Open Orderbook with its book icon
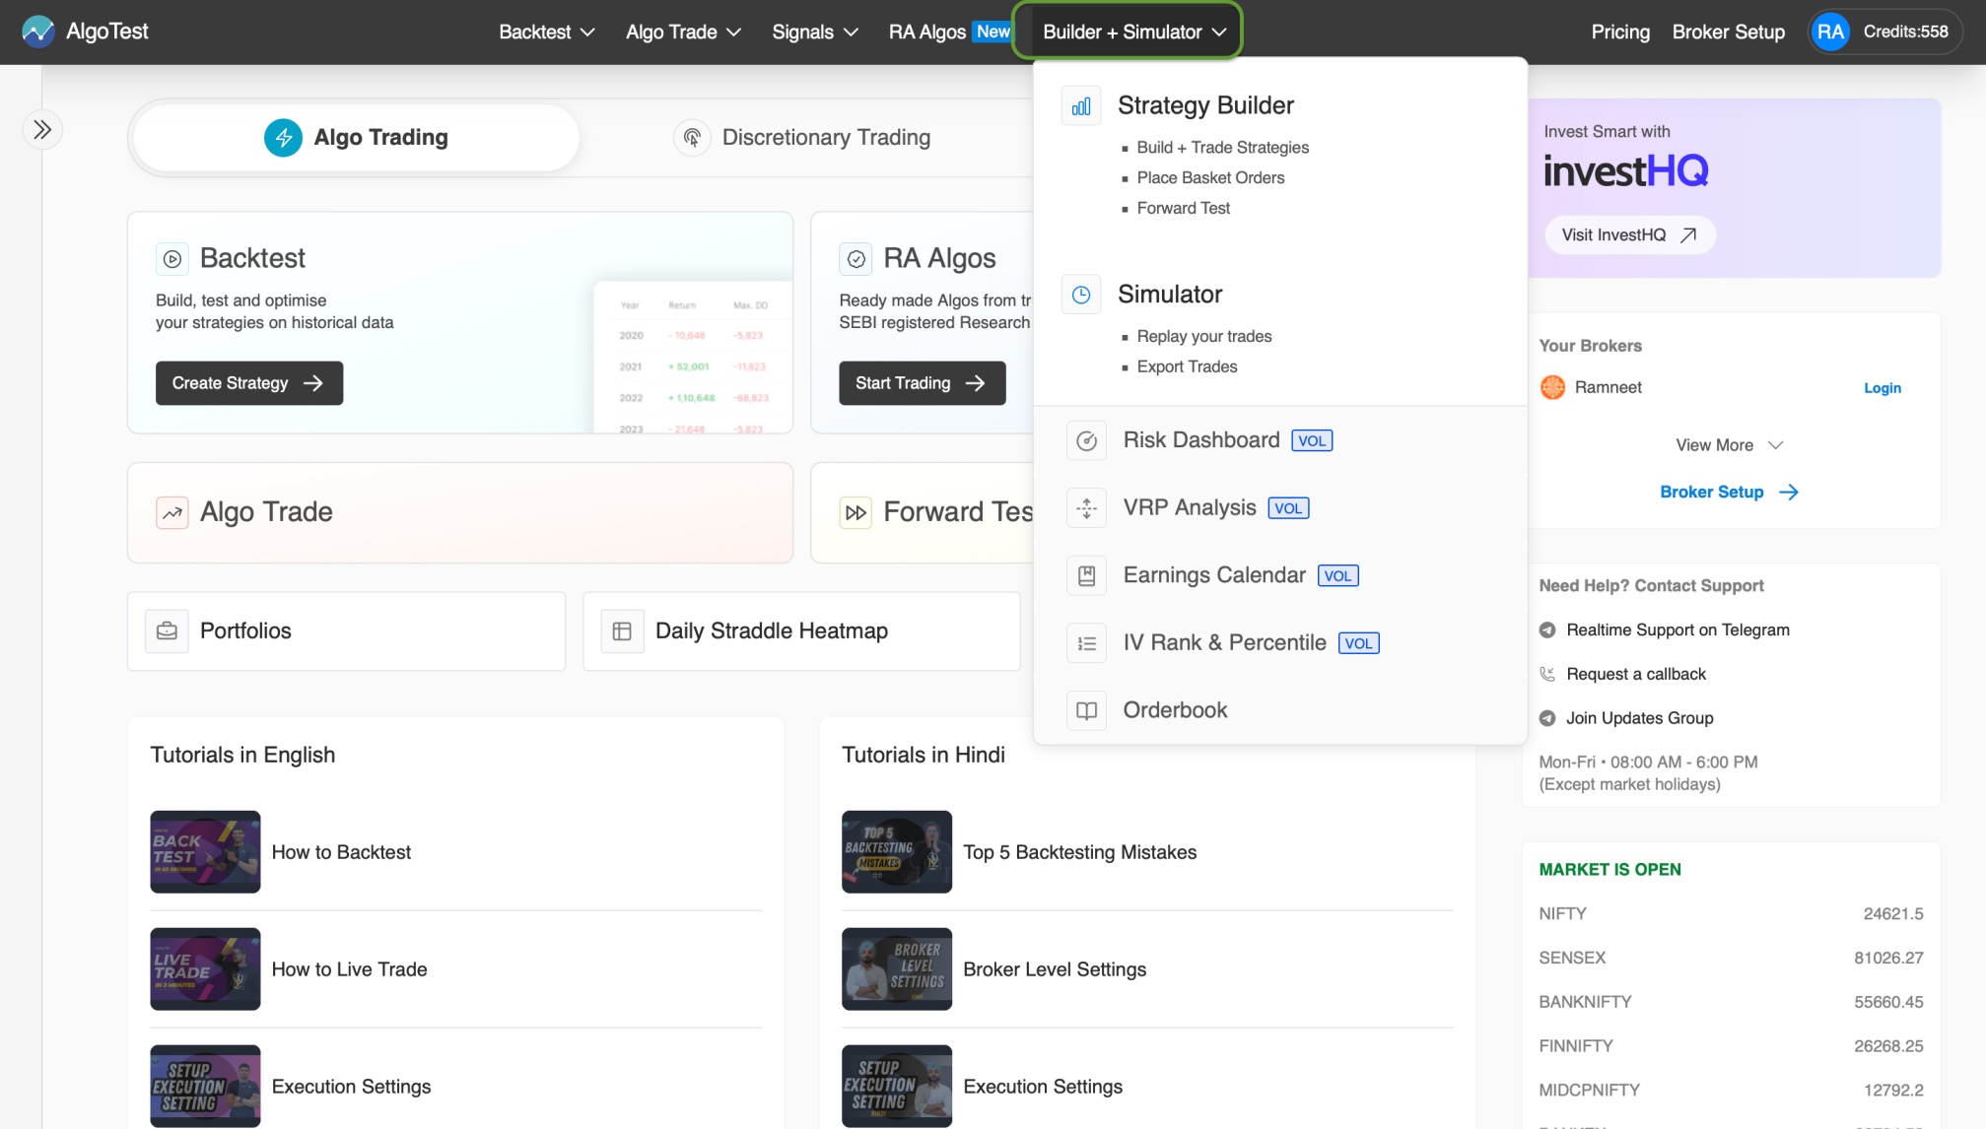Screen dimensions: 1986x1129 [x=1086, y=710]
